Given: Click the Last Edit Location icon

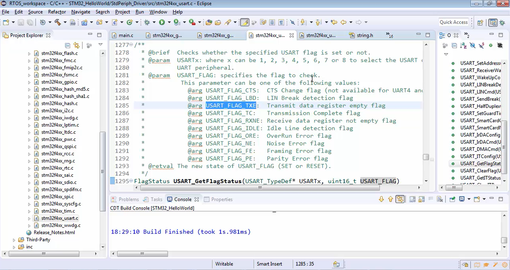Looking at the screenshot, I should tap(334, 22).
